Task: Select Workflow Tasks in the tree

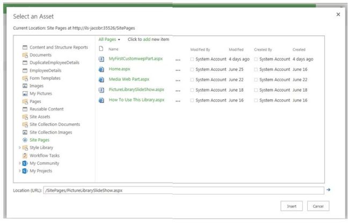Action: coord(45,155)
